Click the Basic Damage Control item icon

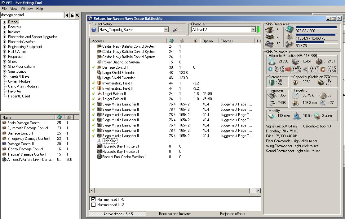[4, 122]
